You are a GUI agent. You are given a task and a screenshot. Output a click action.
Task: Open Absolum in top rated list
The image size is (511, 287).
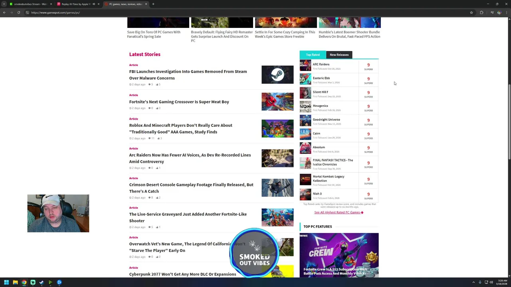coord(319,147)
